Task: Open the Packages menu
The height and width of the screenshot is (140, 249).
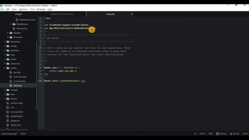Action: [x=41, y=9]
